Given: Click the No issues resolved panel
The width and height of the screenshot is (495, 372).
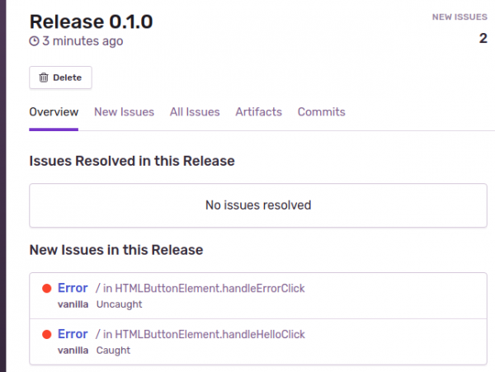Looking at the screenshot, I should [257, 205].
